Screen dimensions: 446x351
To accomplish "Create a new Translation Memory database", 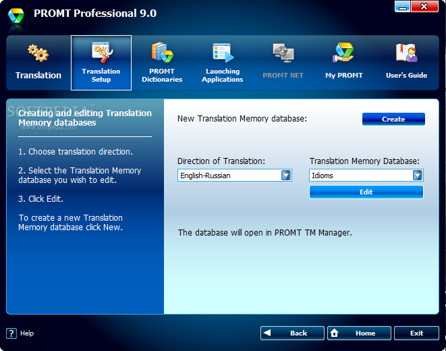I will tap(393, 119).
